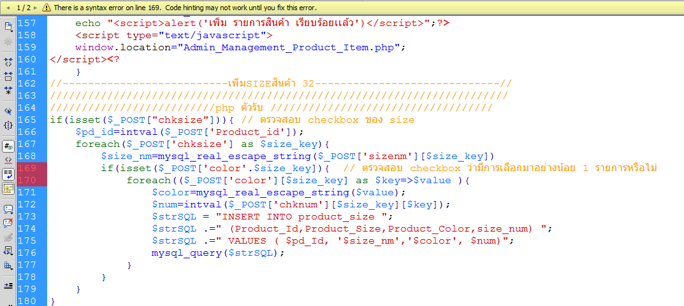Click <script type="text/javascript"> on line 158

(x=173, y=35)
